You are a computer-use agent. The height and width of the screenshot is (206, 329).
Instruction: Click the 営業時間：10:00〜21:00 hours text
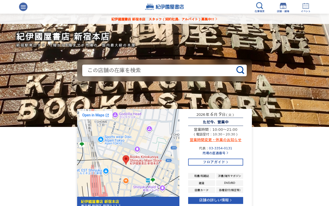pyautogui.click(x=216, y=130)
